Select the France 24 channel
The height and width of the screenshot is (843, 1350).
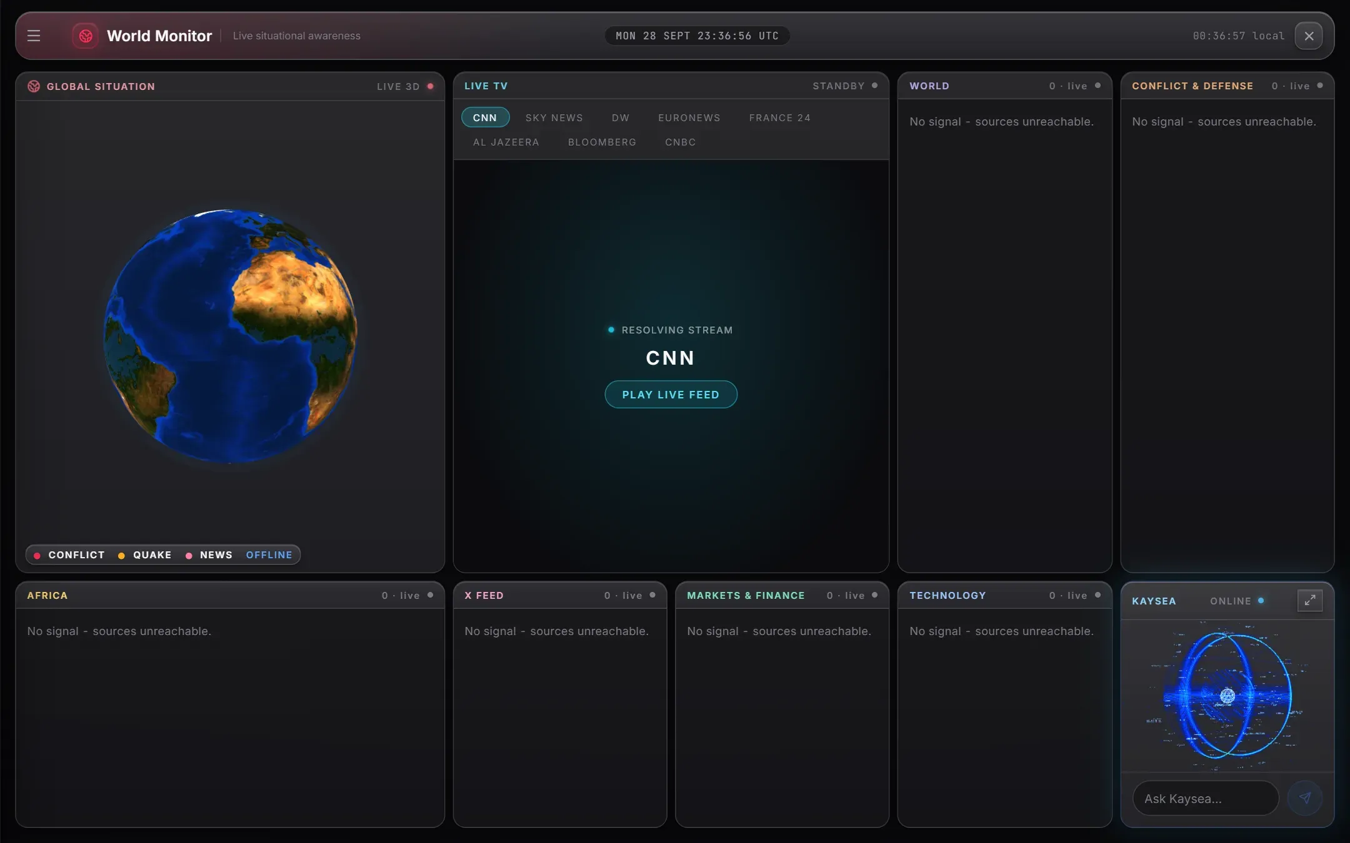[x=780, y=117]
